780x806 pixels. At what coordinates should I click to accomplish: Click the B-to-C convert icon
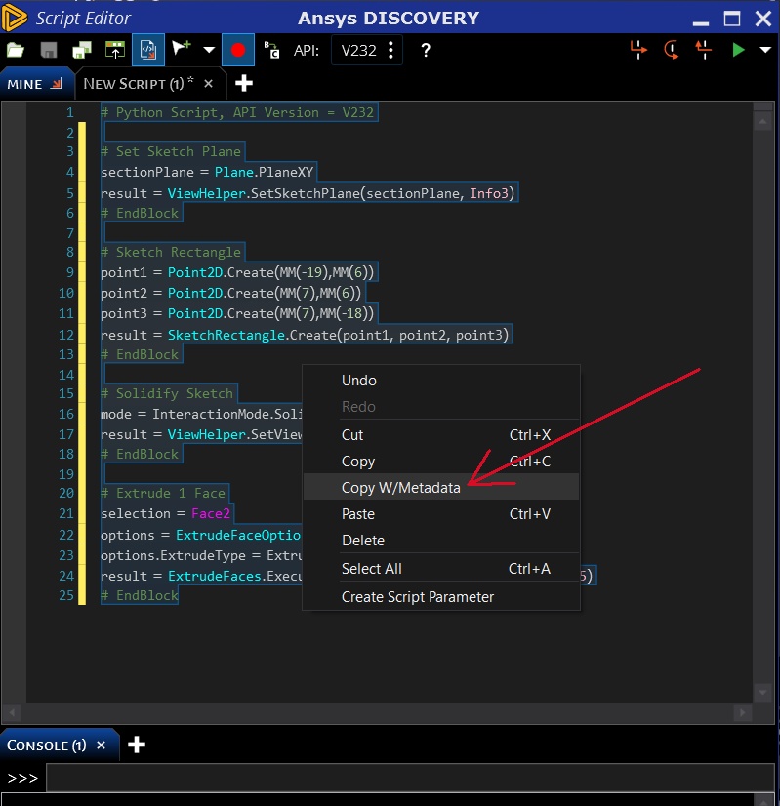[271, 50]
